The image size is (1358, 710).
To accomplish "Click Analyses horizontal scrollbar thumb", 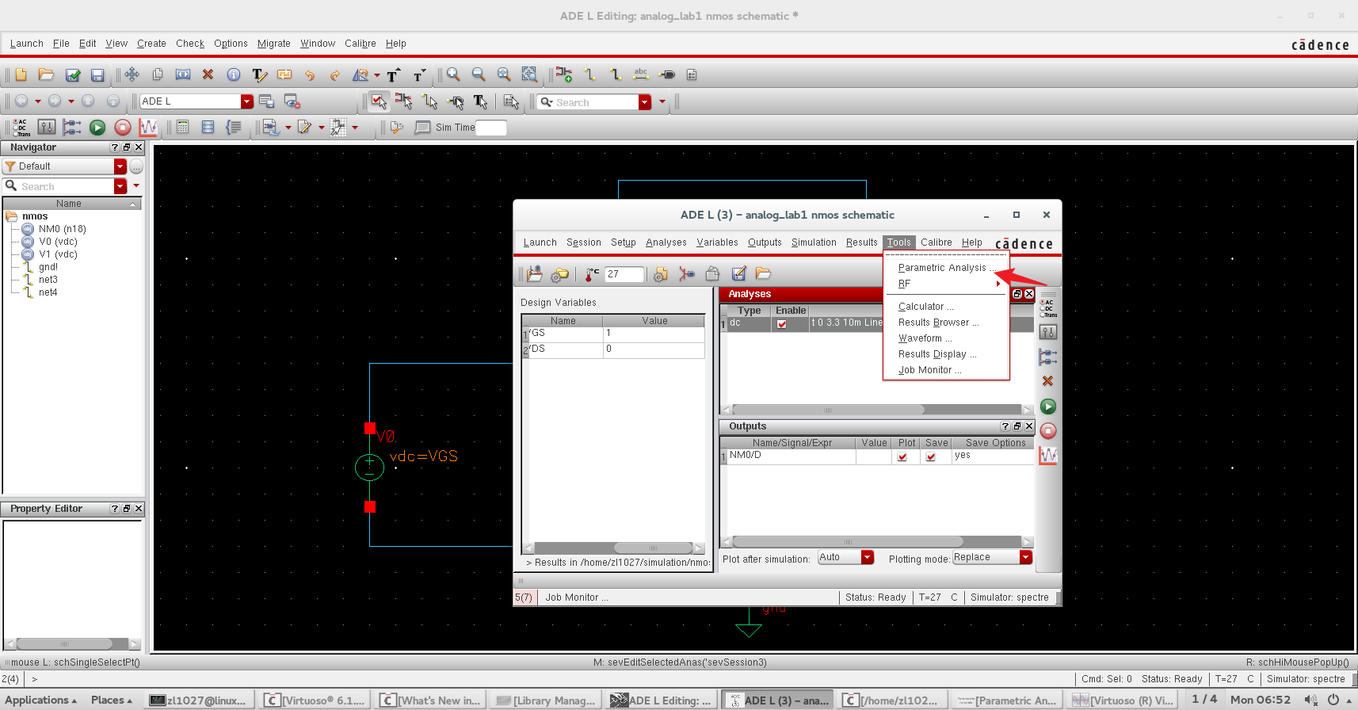I will pyautogui.click(x=828, y=410).
